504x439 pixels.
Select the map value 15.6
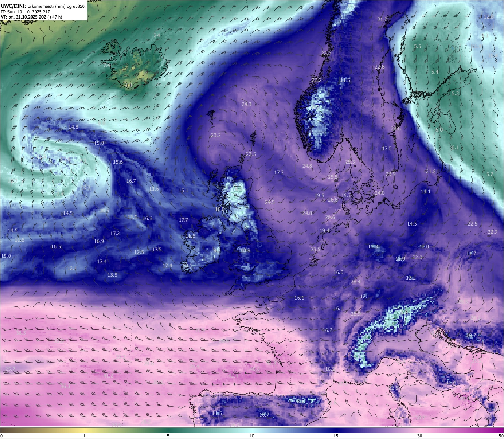pos(118,162)
